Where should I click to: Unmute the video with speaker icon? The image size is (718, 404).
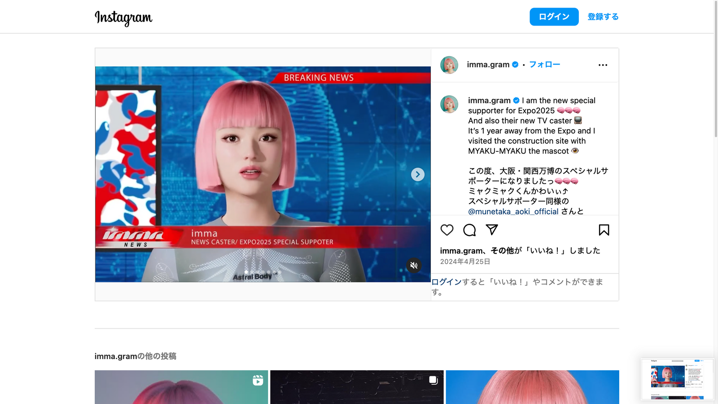click(414, 265)
